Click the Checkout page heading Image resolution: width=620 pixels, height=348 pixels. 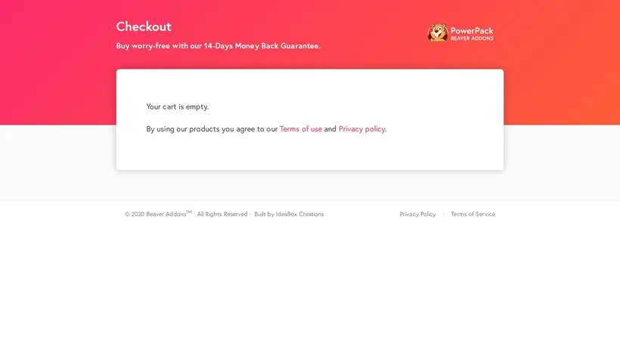(x=144, y=27)
